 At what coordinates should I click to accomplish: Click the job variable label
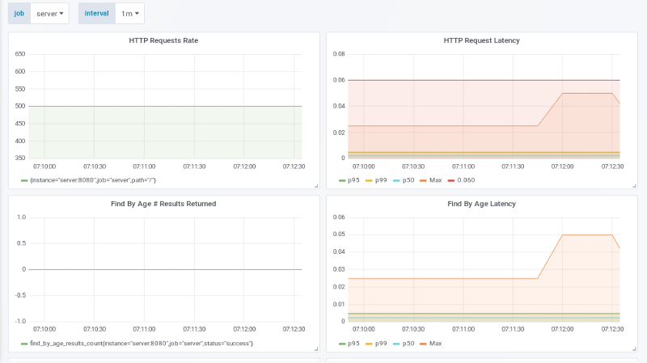(x=19, y=14)
